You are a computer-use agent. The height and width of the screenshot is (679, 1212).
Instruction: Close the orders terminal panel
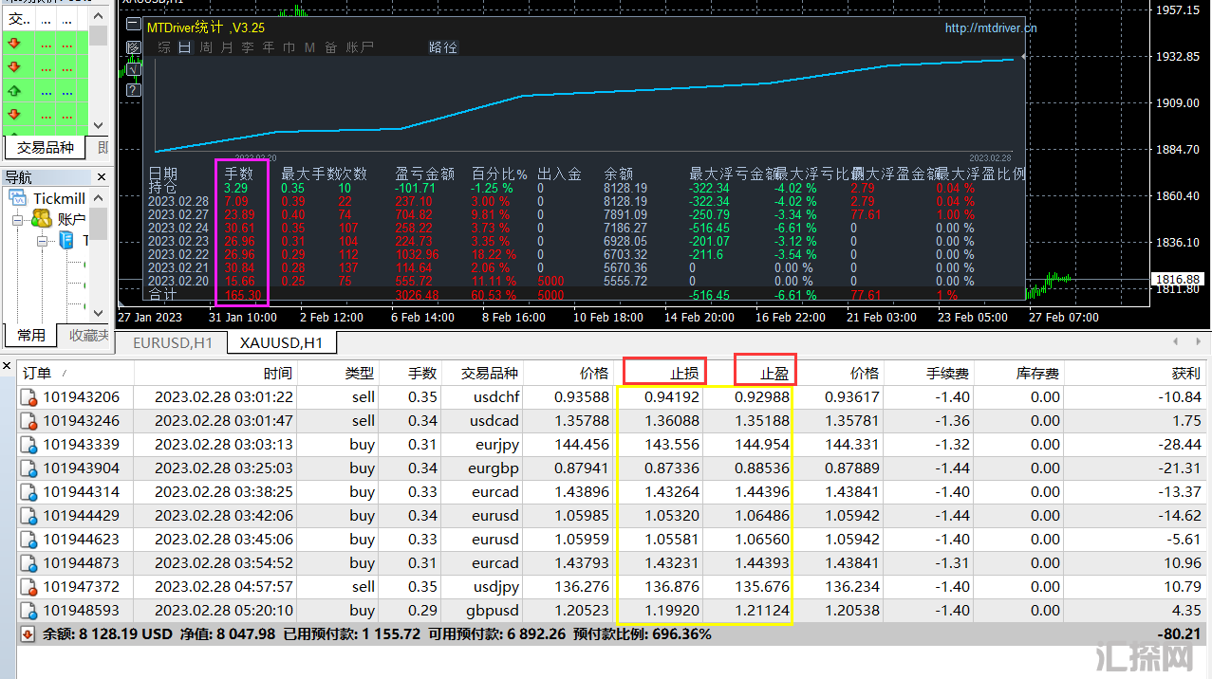point(7,365)
